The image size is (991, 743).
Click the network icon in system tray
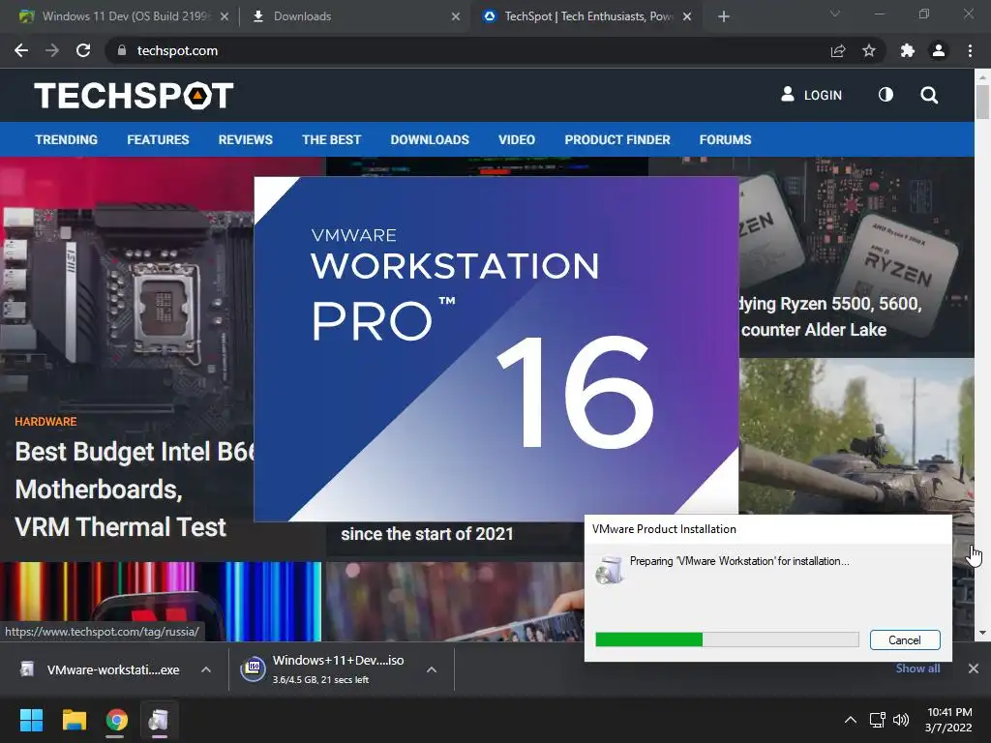pos(877,720)
